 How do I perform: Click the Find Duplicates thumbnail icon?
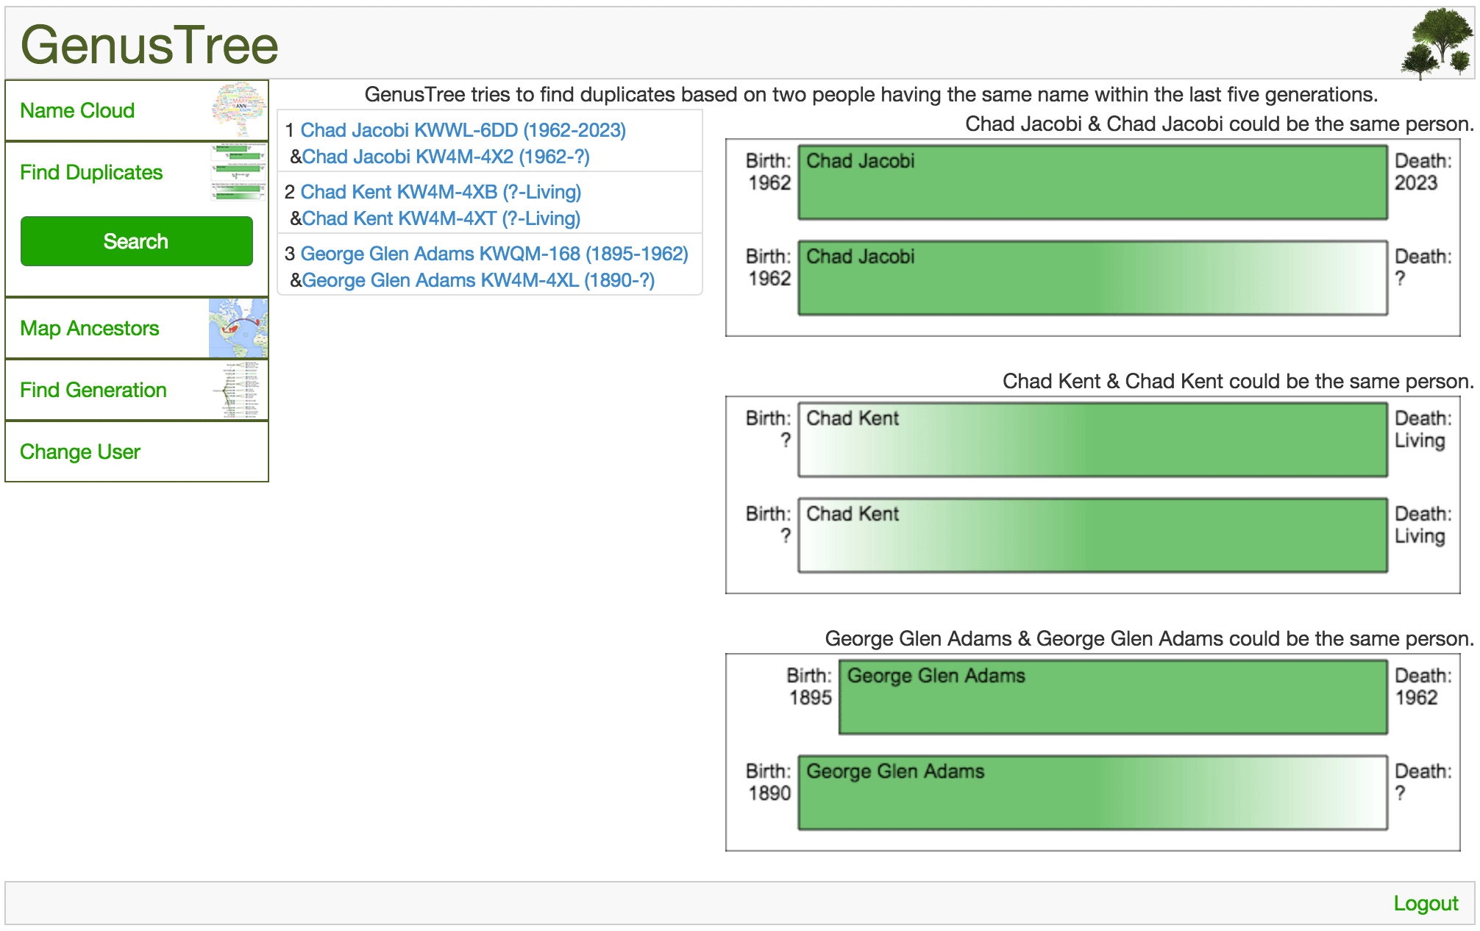pyautogui.click(x=238, y=172)
